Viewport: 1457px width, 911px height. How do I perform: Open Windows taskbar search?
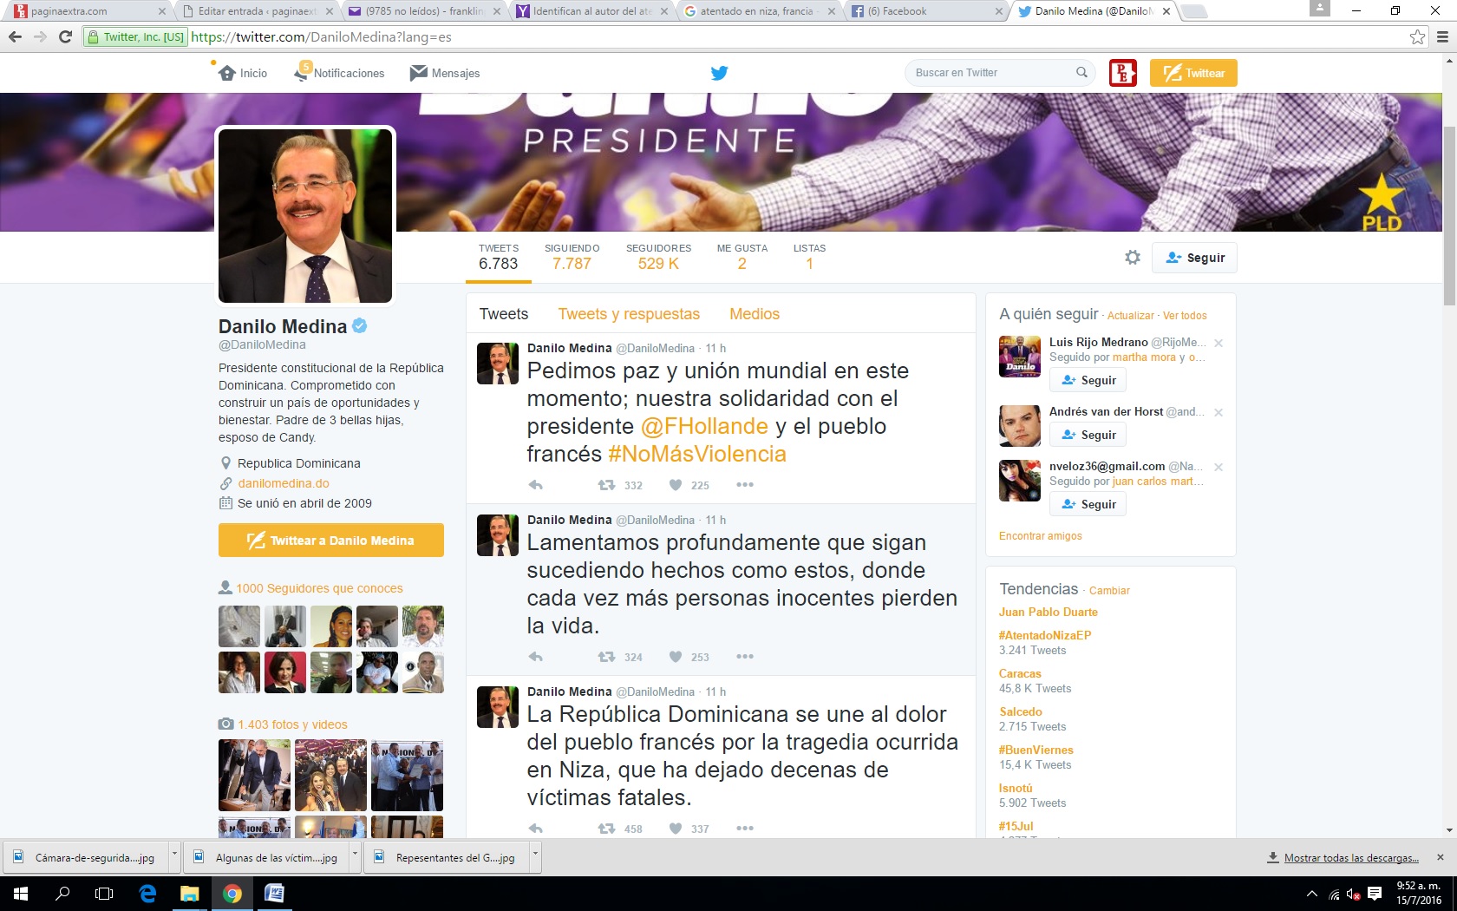62,894
